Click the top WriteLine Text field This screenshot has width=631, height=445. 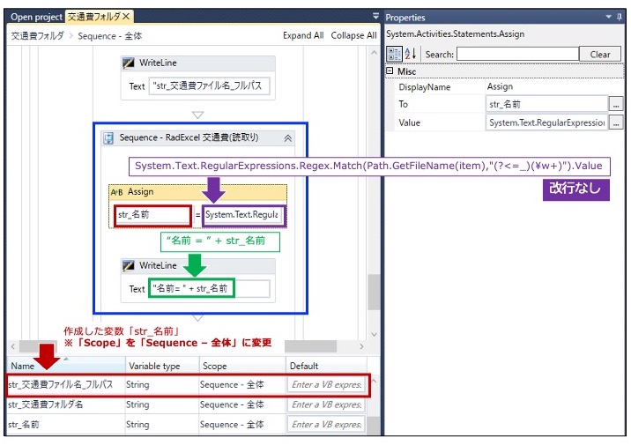point(209,86)
